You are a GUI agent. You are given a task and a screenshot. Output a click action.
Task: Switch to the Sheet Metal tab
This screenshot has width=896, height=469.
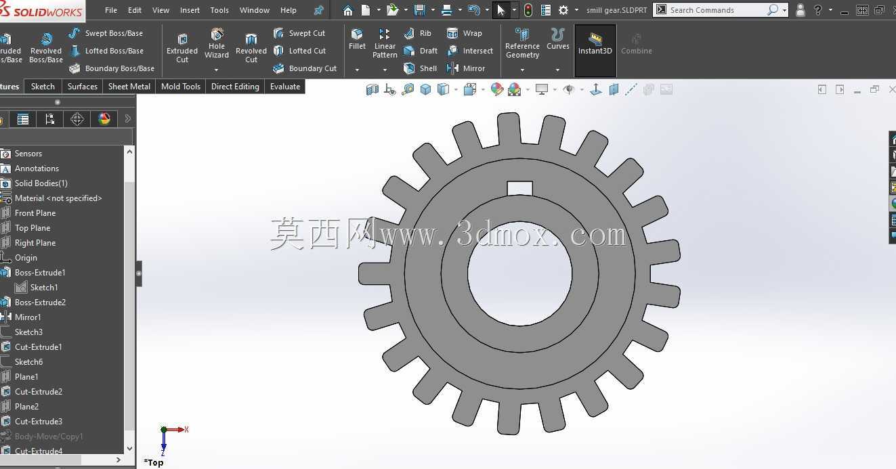129,87
